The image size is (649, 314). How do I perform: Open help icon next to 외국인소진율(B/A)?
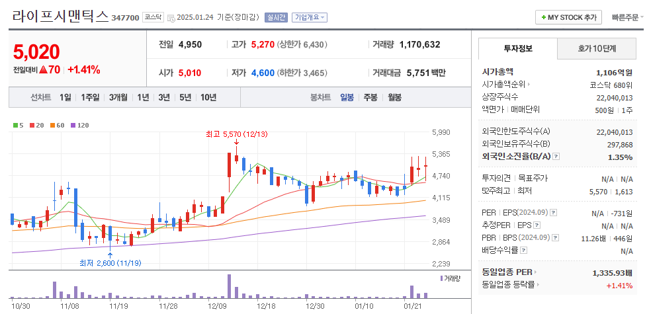[x=556, y=157]
